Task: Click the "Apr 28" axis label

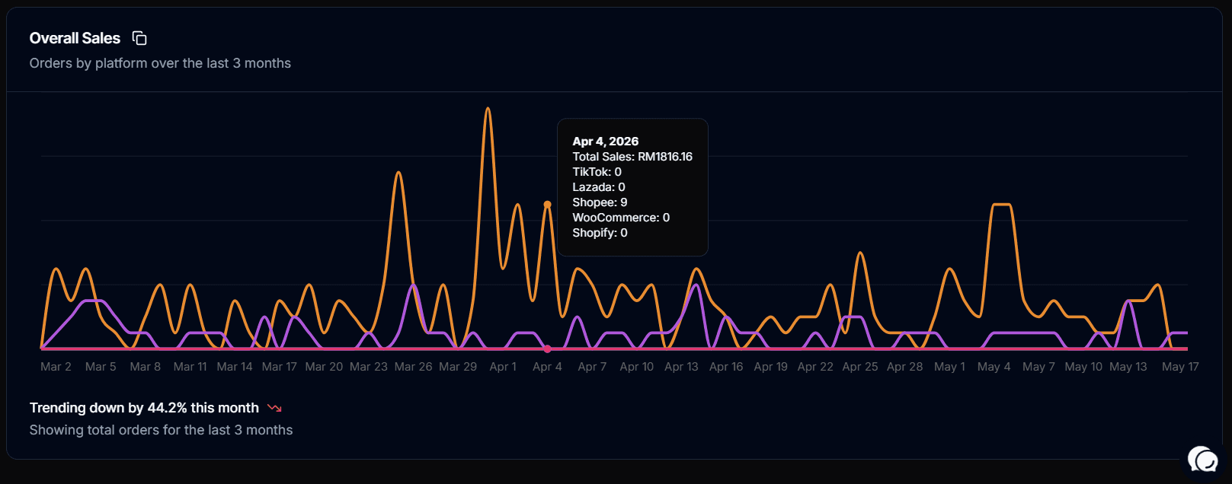Action: pos(905,367)
